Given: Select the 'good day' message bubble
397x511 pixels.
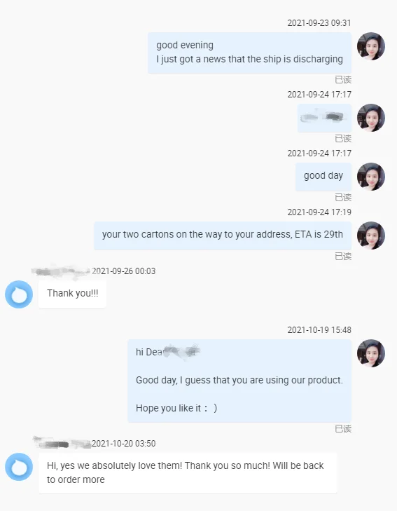Looking at the screenshot, I should coord(323,177).
